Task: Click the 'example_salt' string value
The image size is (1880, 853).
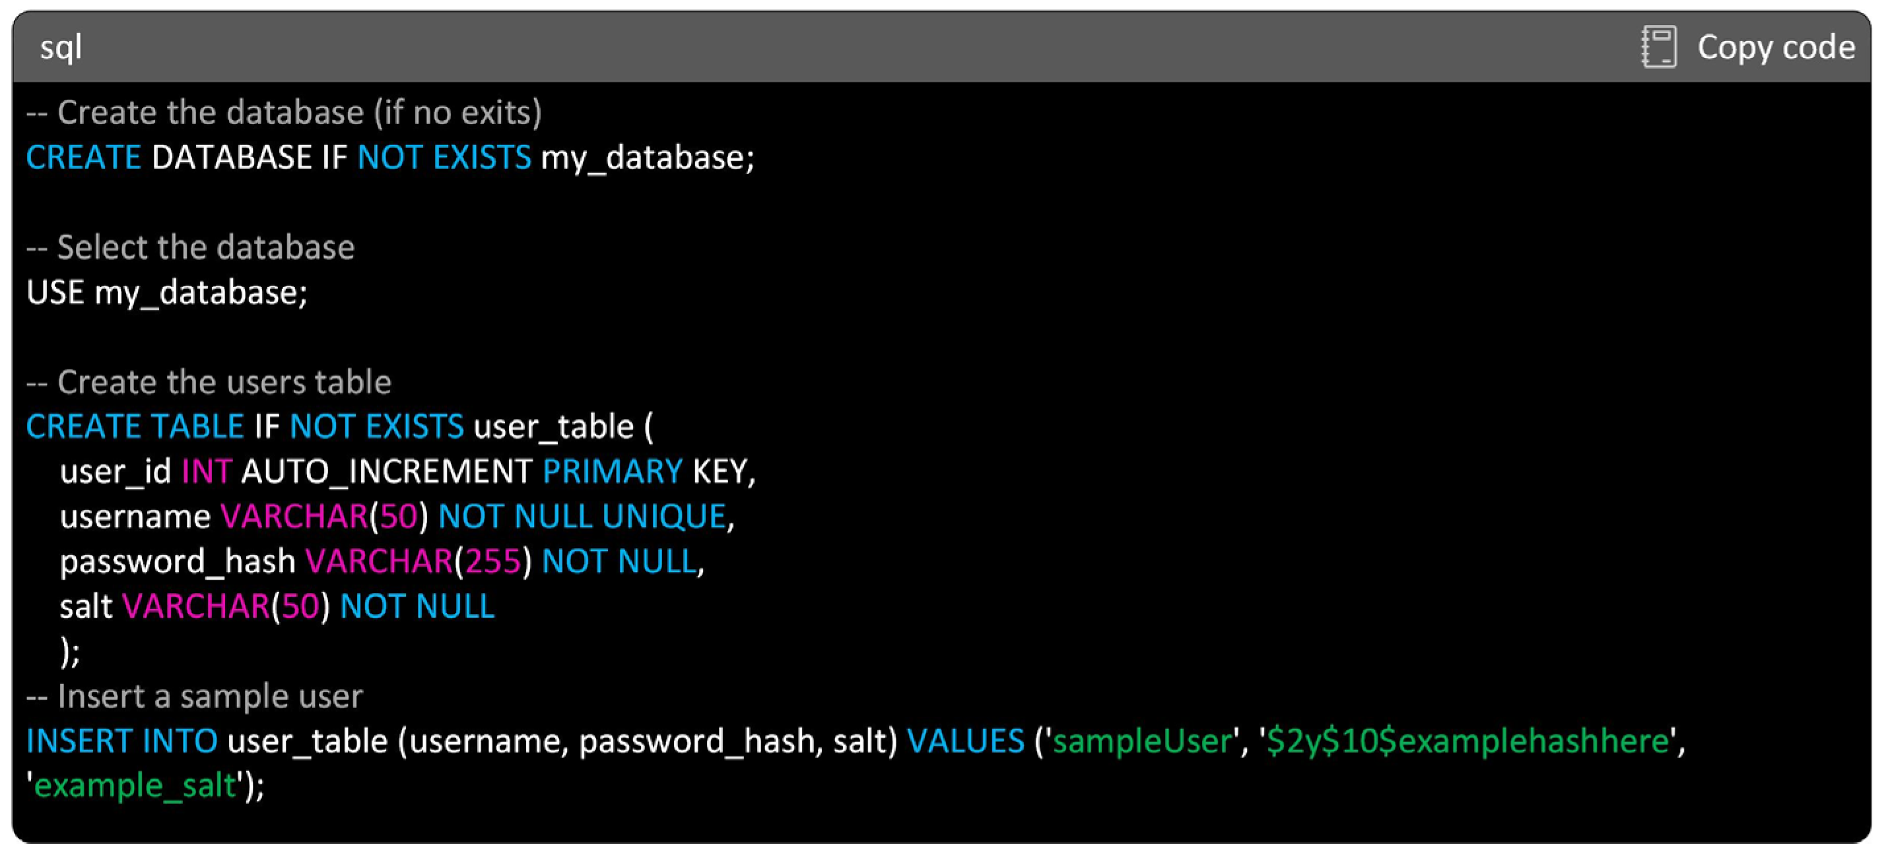Action: tap(136, 786)
